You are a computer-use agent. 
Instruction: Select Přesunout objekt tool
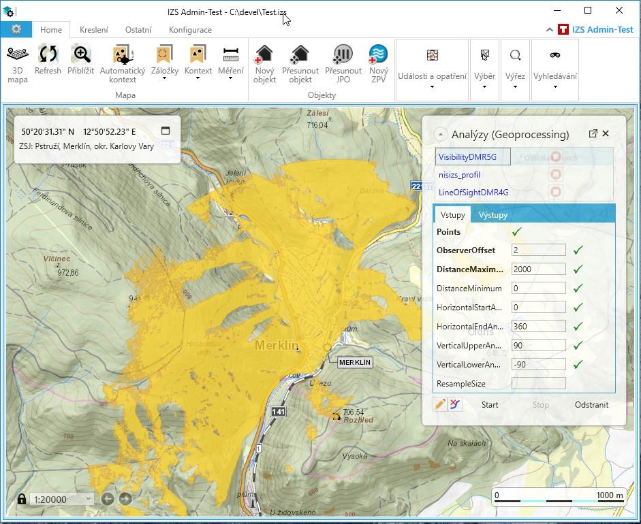click(300, 64)
